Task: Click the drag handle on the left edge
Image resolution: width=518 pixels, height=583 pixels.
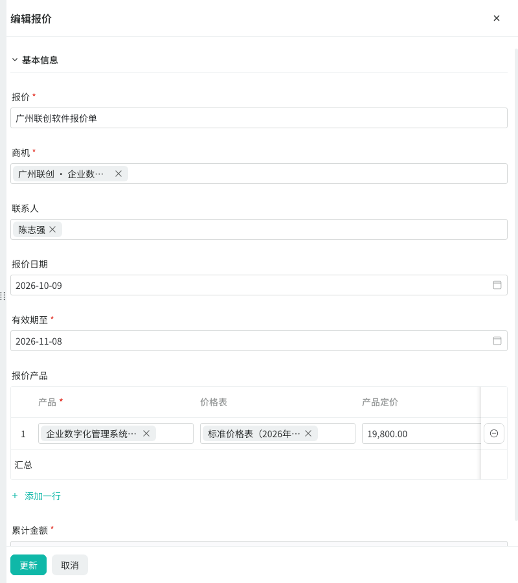Action: pos(3,296)
